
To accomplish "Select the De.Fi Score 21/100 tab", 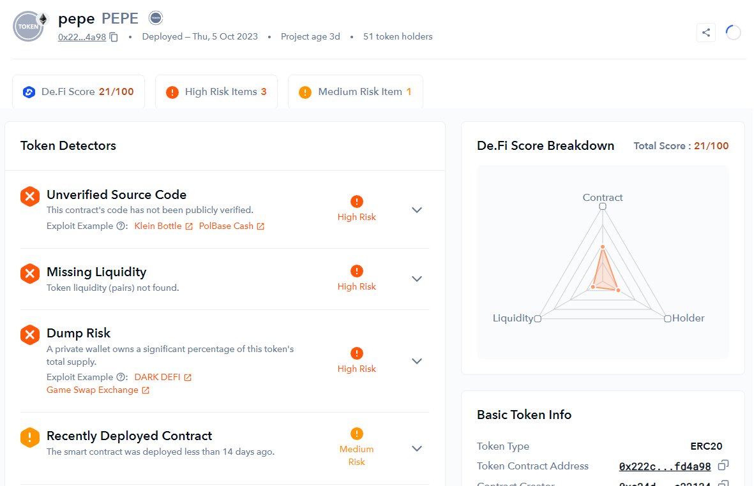I will point(79,92).
